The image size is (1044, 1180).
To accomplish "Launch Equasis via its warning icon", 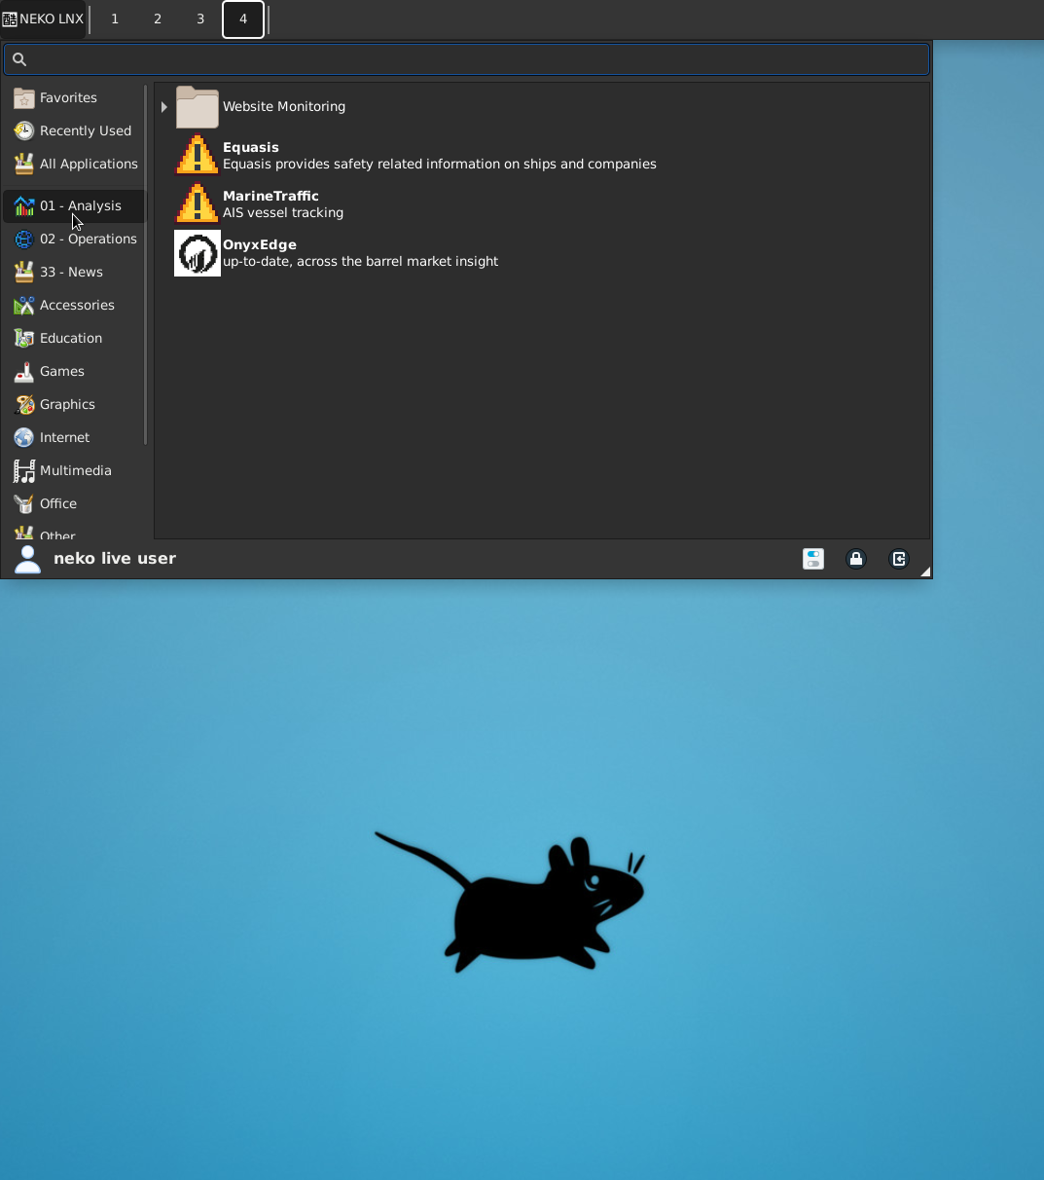I will point(198,156).
